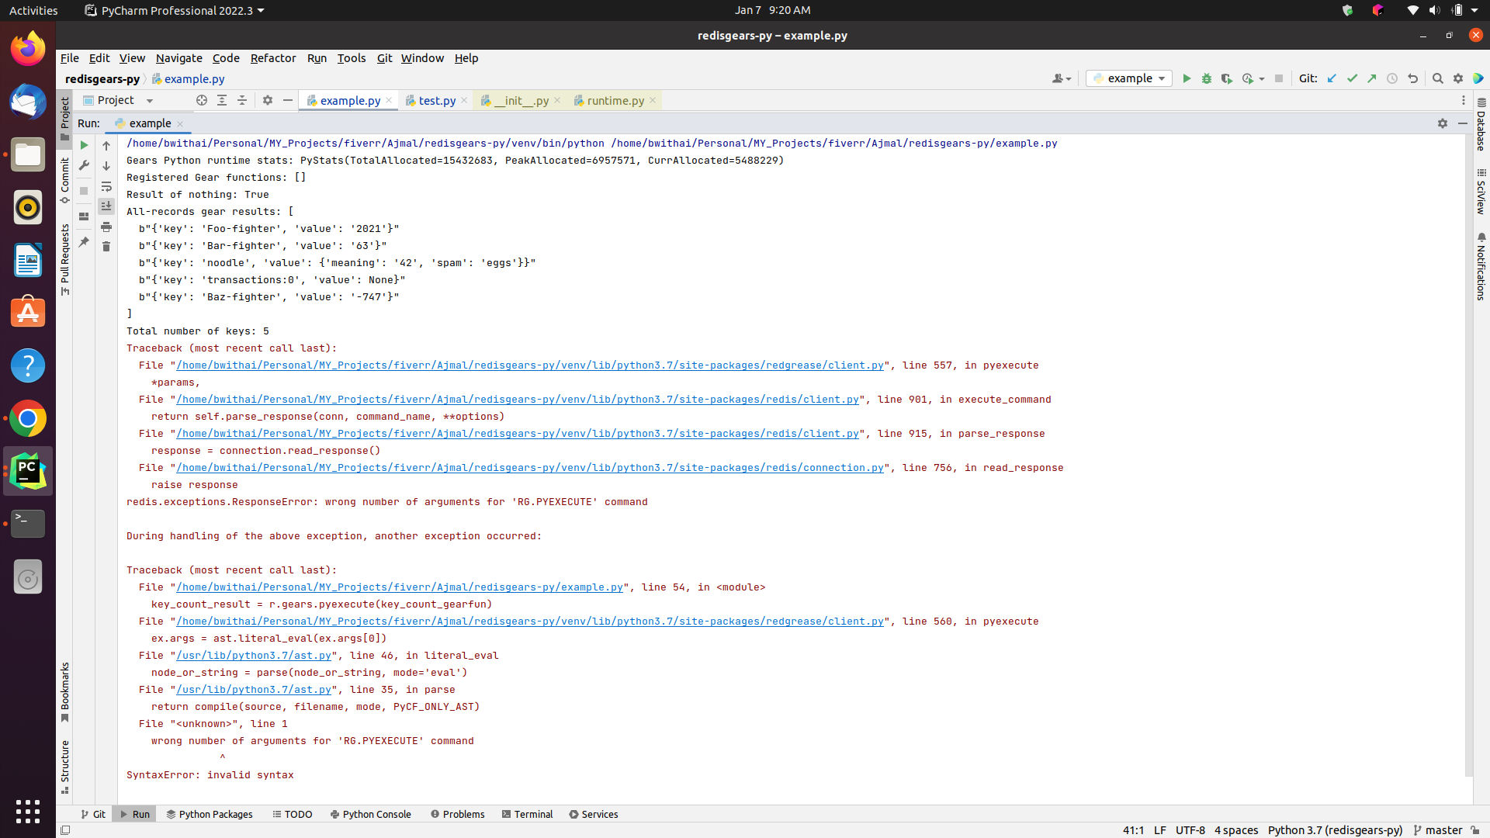
Task: Click the master Git branch widget
Action: 1437,830
